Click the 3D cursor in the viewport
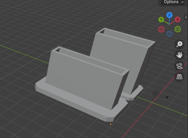188x138 pixels. click(x=156, y=93)
